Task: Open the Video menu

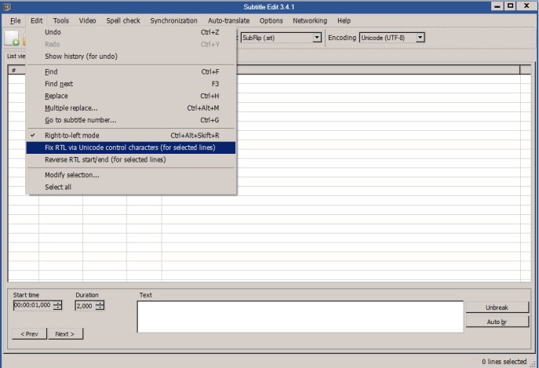Action: pyautogui.click(x=87, y=20)
